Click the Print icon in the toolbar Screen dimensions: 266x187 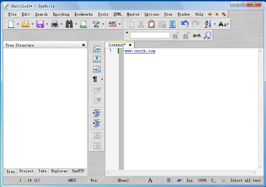tap(55, 24)
